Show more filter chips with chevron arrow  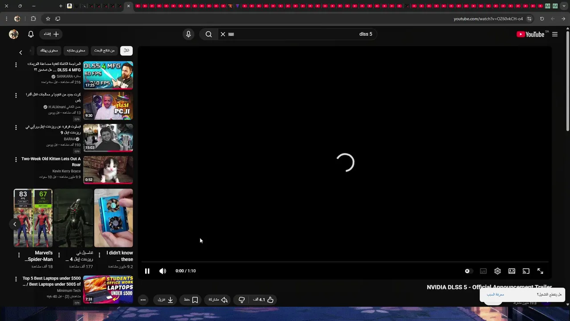click(20, 53)
